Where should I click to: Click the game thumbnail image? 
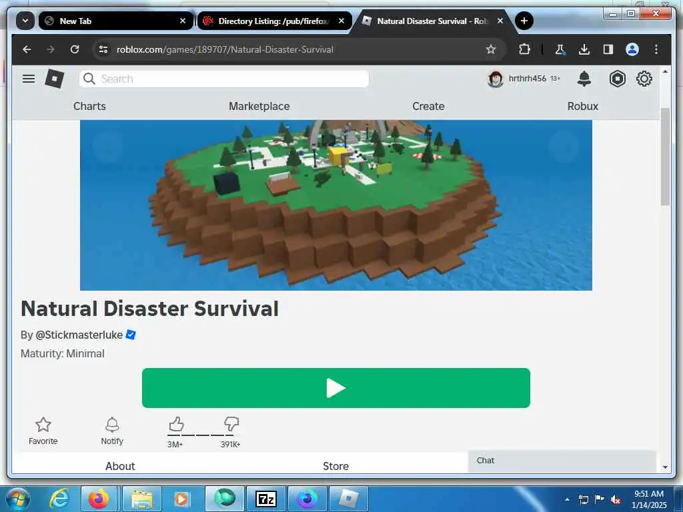tap(336, 205)
